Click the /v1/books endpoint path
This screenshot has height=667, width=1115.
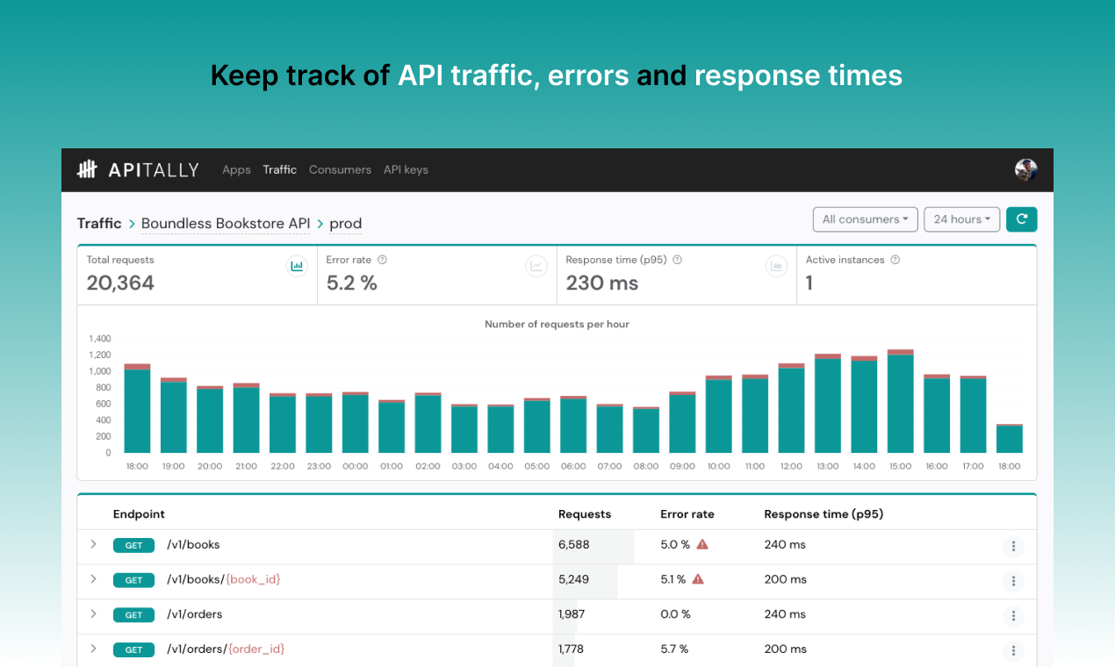point(193,544)
